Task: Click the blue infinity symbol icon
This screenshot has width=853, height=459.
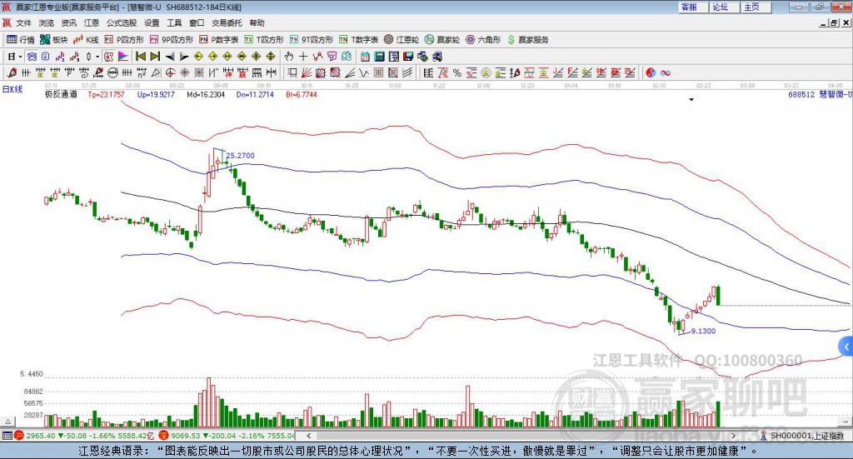Action: (666, 72)
